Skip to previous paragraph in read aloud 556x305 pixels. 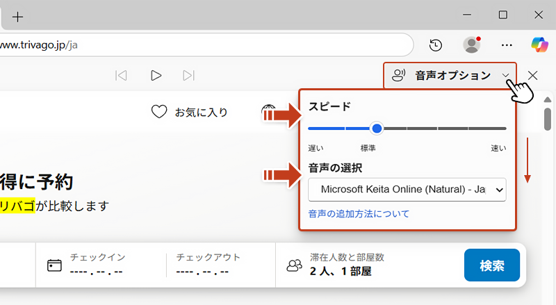pyautogui.click(x=121, y=76)
